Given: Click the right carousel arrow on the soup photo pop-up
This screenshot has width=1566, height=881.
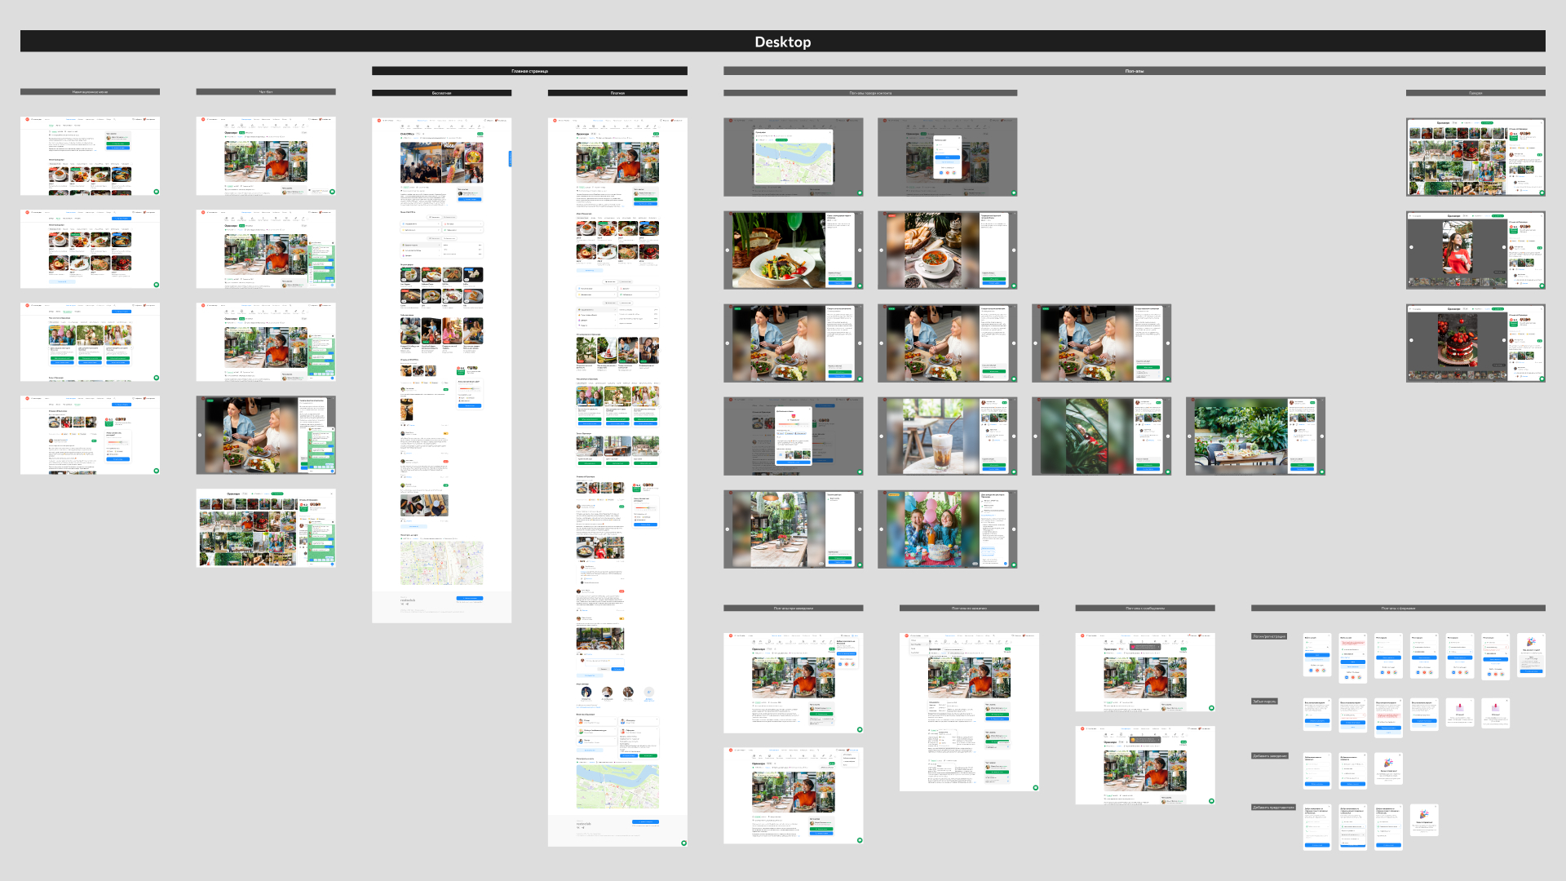Looking at the screenshot, I should coord(1014,250).
